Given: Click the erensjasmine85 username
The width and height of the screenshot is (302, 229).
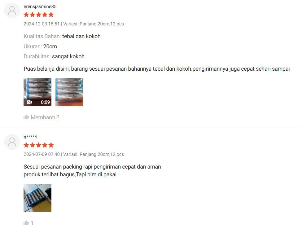Looking at the screenshot, I should click(40, 7).
